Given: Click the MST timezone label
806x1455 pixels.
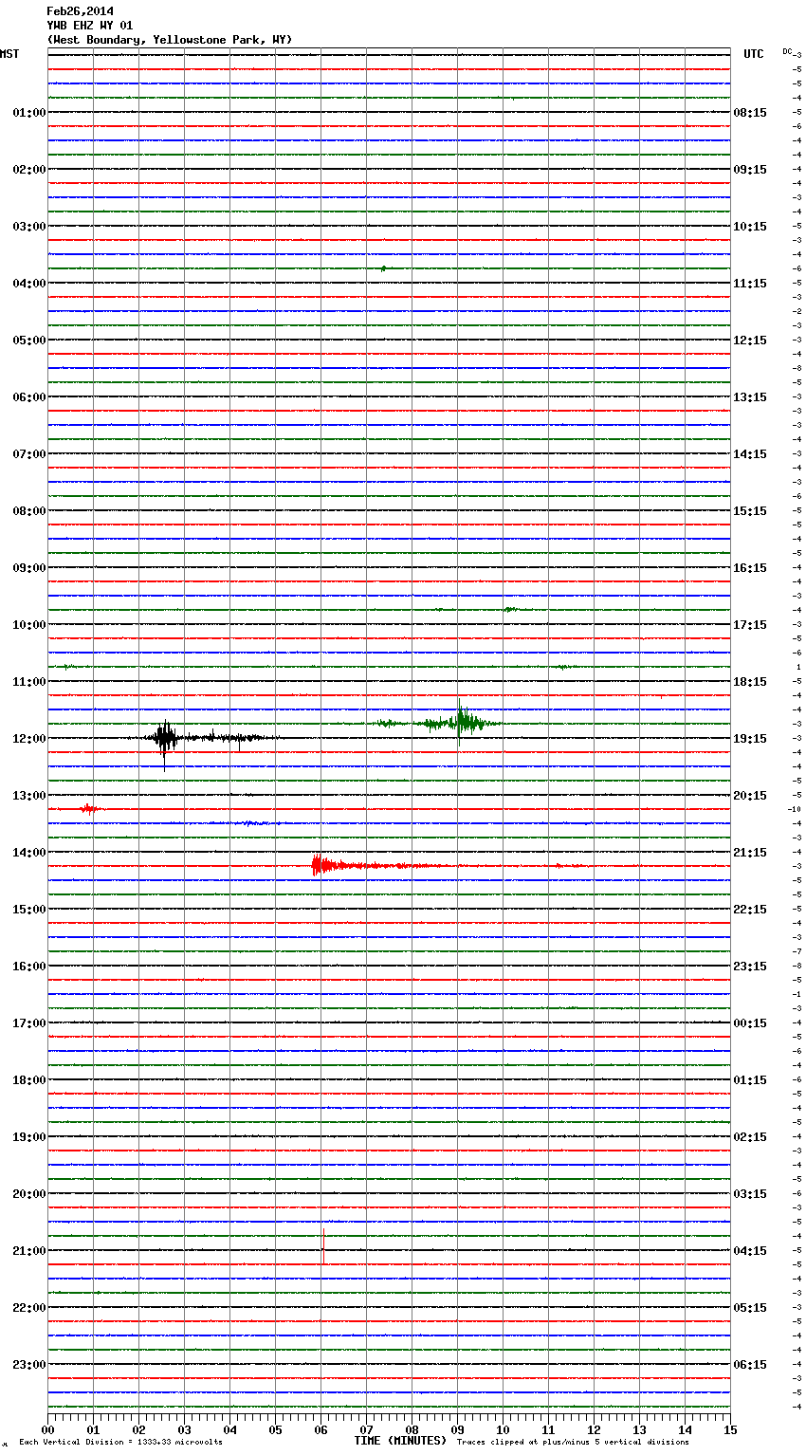Looking at the screenshot, I should tap(9, 54).
